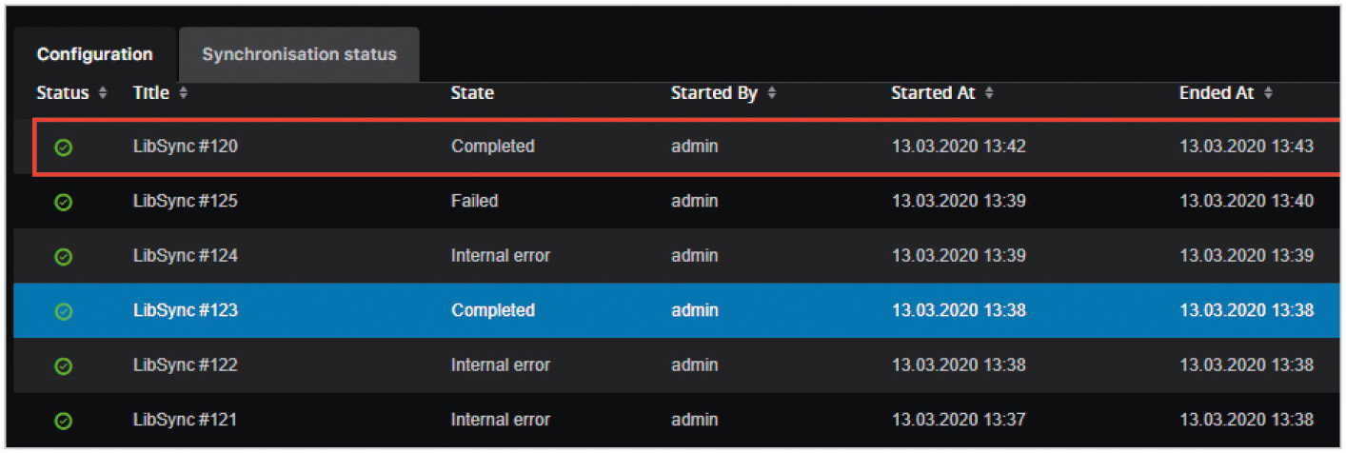Click Internal error state of LibSync #122
The width and height of the screenshot is (1346, 453).
coord(500,365)
